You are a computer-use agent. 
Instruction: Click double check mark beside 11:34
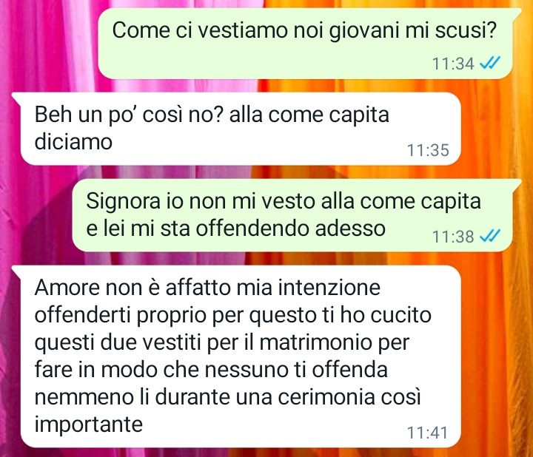point(490,63)
